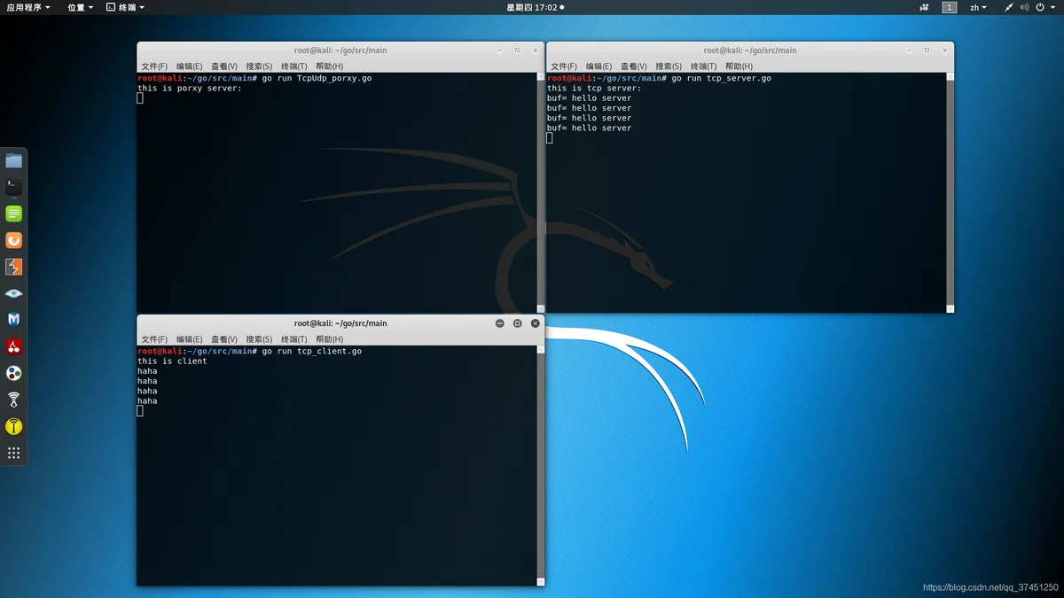Click the title bar of the tcp_client terminal

coord(340,323)
